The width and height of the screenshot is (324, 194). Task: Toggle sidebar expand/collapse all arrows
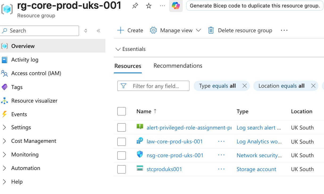click(86, 31)
